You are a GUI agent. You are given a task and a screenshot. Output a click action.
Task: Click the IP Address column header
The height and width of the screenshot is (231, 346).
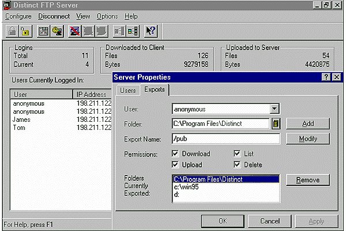coord(92,94)
